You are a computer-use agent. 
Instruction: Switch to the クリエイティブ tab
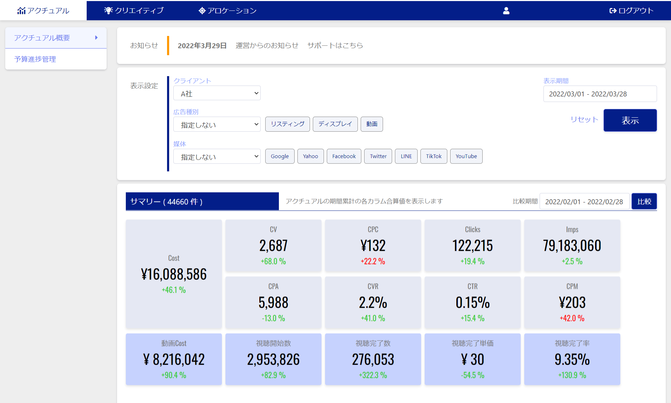click(x=139, y=11)
